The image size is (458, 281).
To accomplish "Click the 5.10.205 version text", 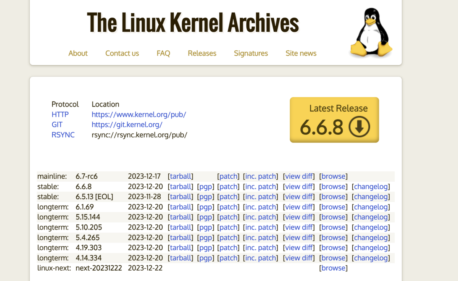I will click(89, 227).
